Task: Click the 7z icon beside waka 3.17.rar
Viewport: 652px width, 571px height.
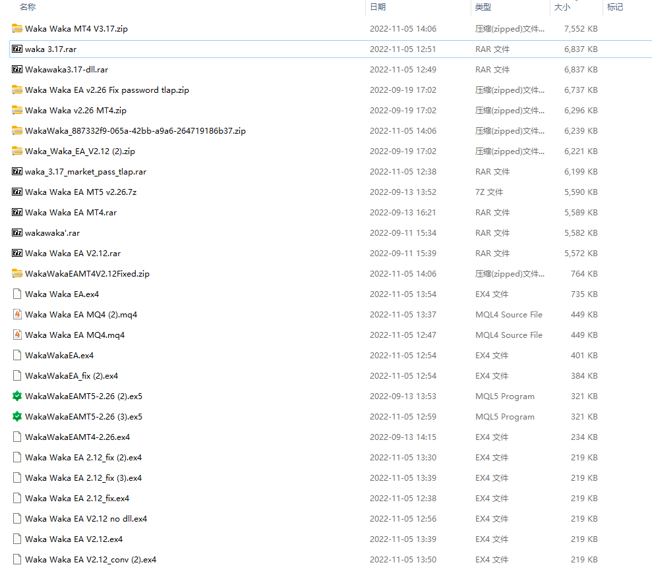Action: [17, 49]
